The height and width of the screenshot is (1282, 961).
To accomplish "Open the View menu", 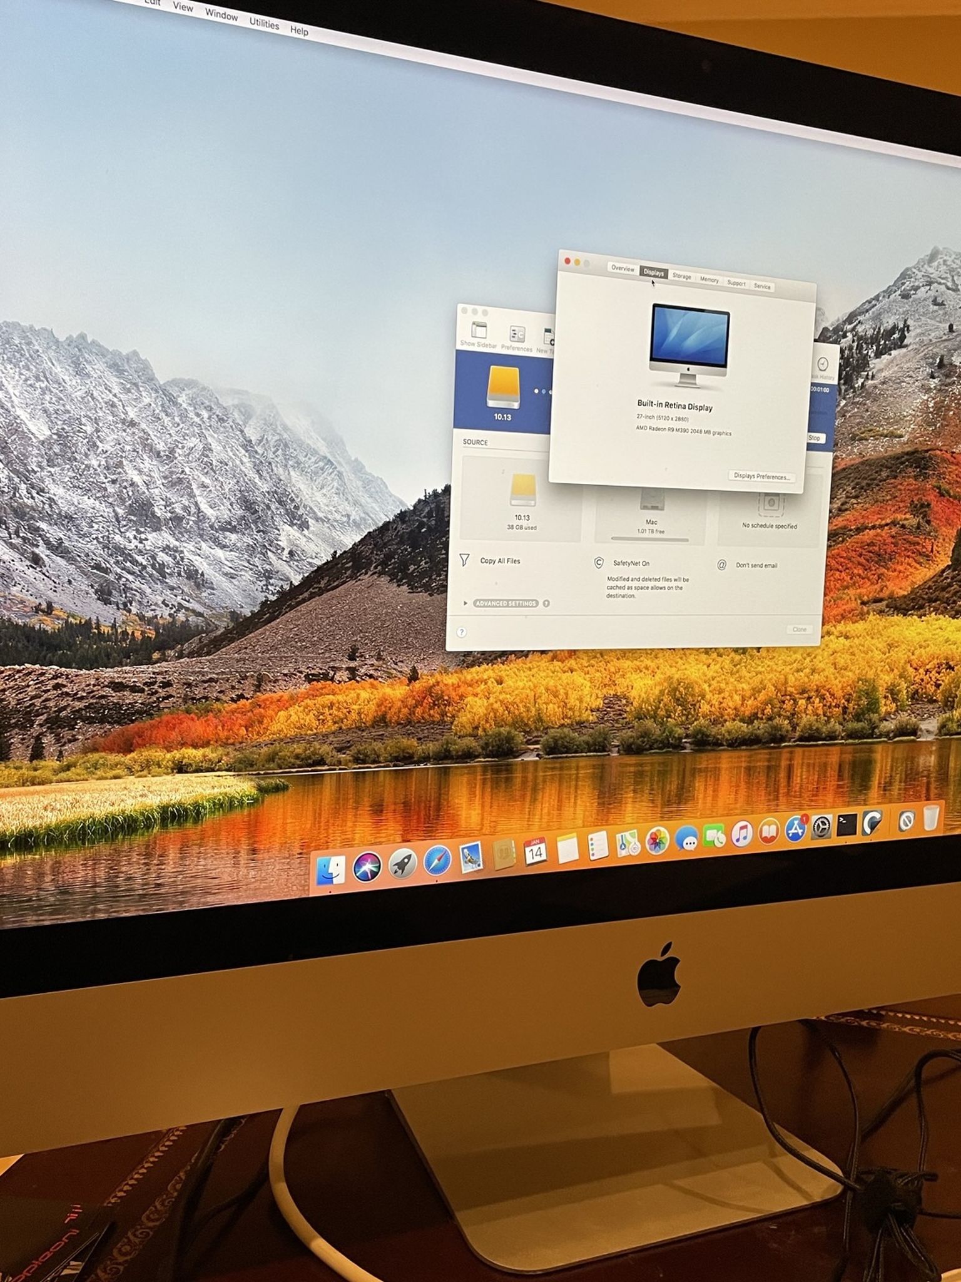I will point(183,7).
